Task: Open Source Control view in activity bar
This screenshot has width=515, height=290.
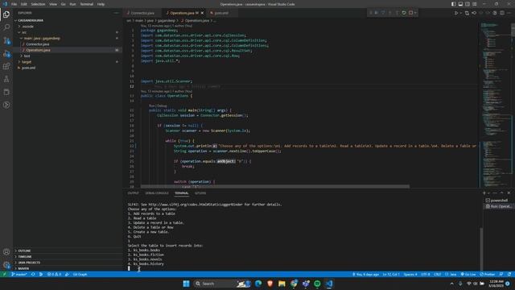Action: click(x=6, y=40)
